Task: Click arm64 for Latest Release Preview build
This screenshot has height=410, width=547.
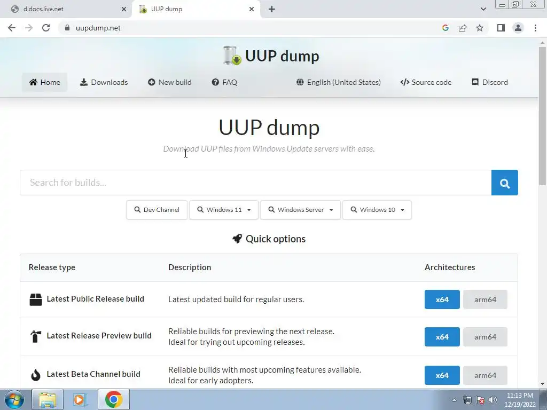Action: [485, 337]
